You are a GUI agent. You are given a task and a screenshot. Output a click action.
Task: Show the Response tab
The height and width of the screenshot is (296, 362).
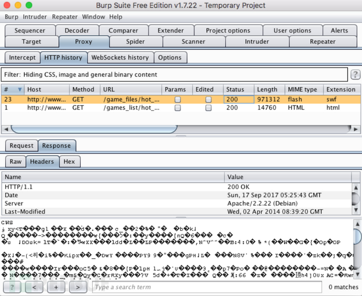tap(56, 146)
